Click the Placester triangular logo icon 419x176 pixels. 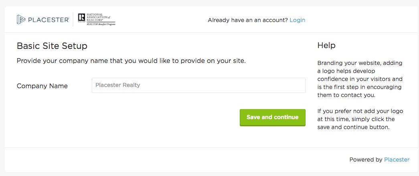pyautogui.click(x=21, y=20)
